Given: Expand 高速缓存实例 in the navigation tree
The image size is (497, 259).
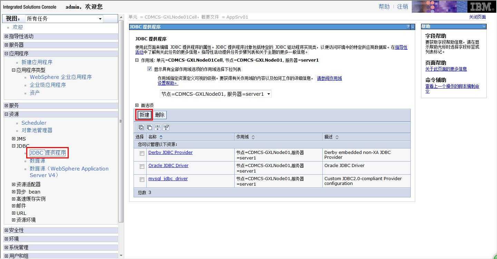Looking at the screenshot, I should [x=14, y=199].
